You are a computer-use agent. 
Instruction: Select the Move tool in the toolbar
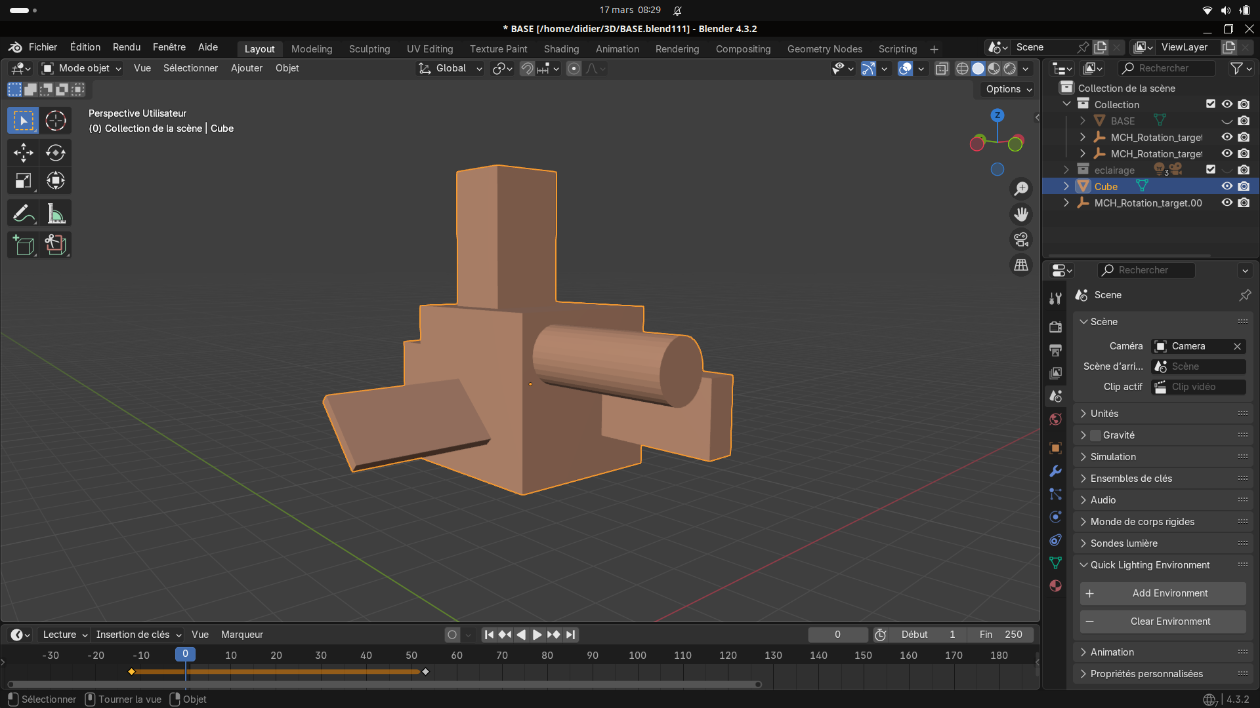(x=23, y=153)
